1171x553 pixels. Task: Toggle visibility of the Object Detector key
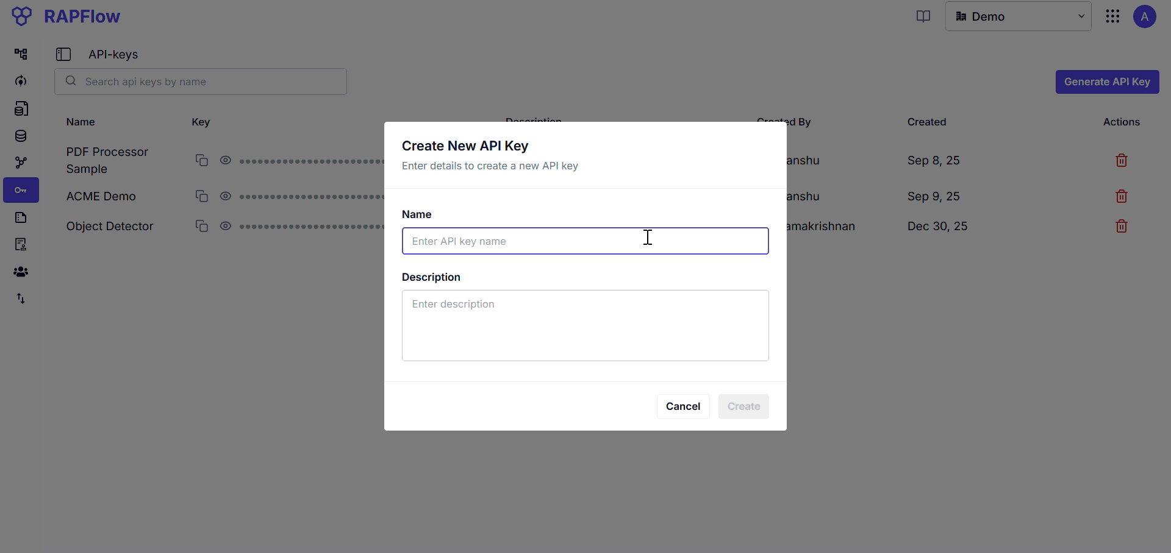[226, 226]
